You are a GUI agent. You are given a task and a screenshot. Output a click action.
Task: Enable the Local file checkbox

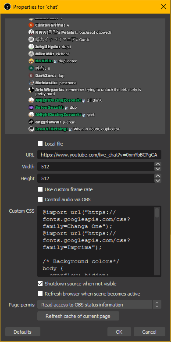tap(40, 144)
